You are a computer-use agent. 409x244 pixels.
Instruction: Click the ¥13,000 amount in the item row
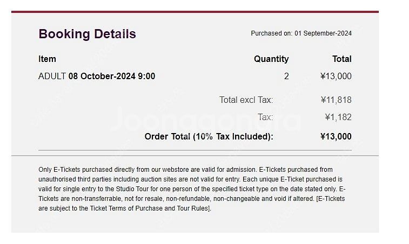(336, 76)
